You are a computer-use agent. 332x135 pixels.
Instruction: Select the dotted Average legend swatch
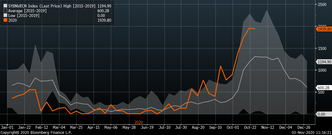click(5, 10)
